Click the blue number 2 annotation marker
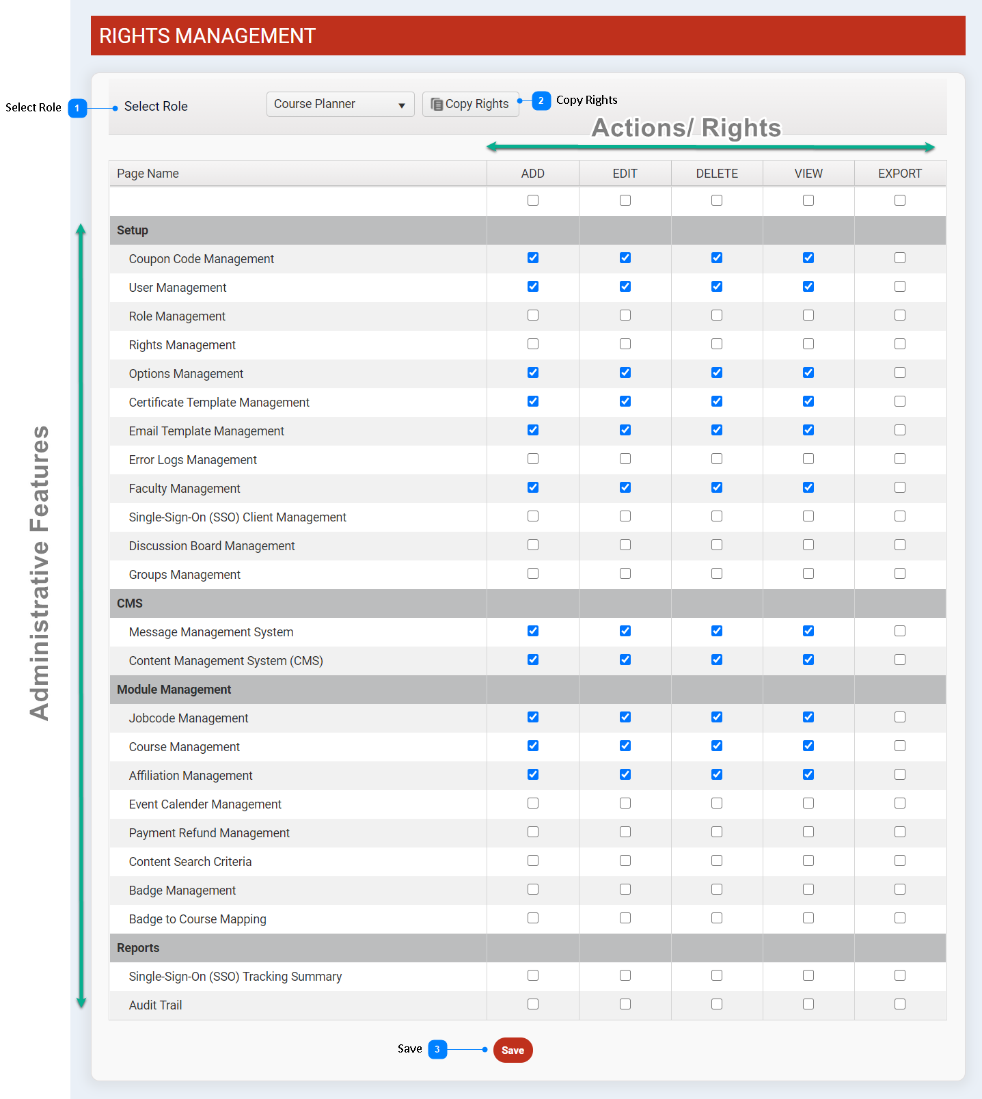 (x=541, y=100)
